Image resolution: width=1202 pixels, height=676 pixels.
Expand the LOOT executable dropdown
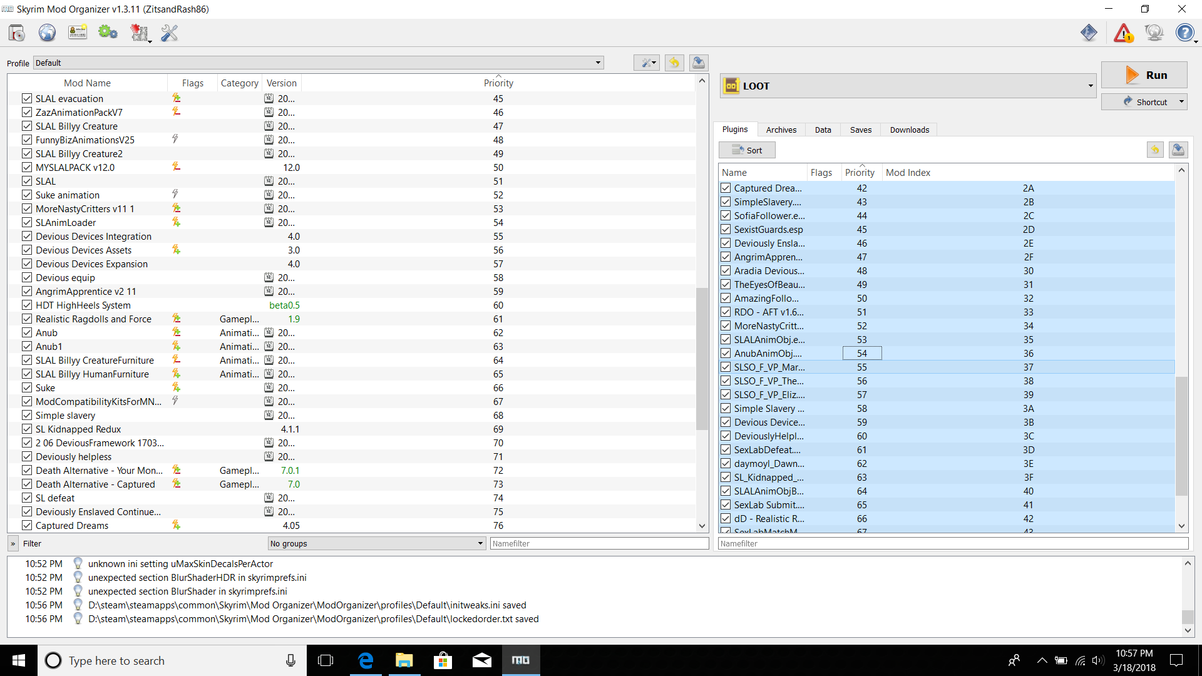click(1090, 86)
